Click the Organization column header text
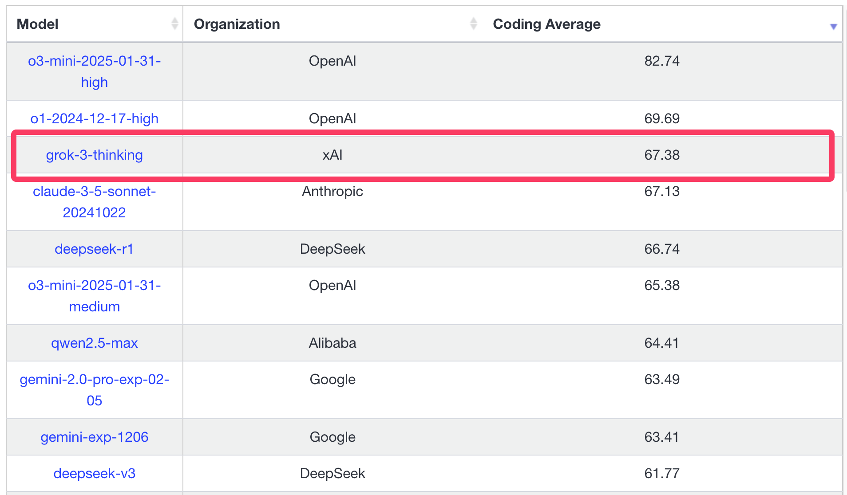The height and width of the screenshot is (495, 847). click(x=237, y=24)
